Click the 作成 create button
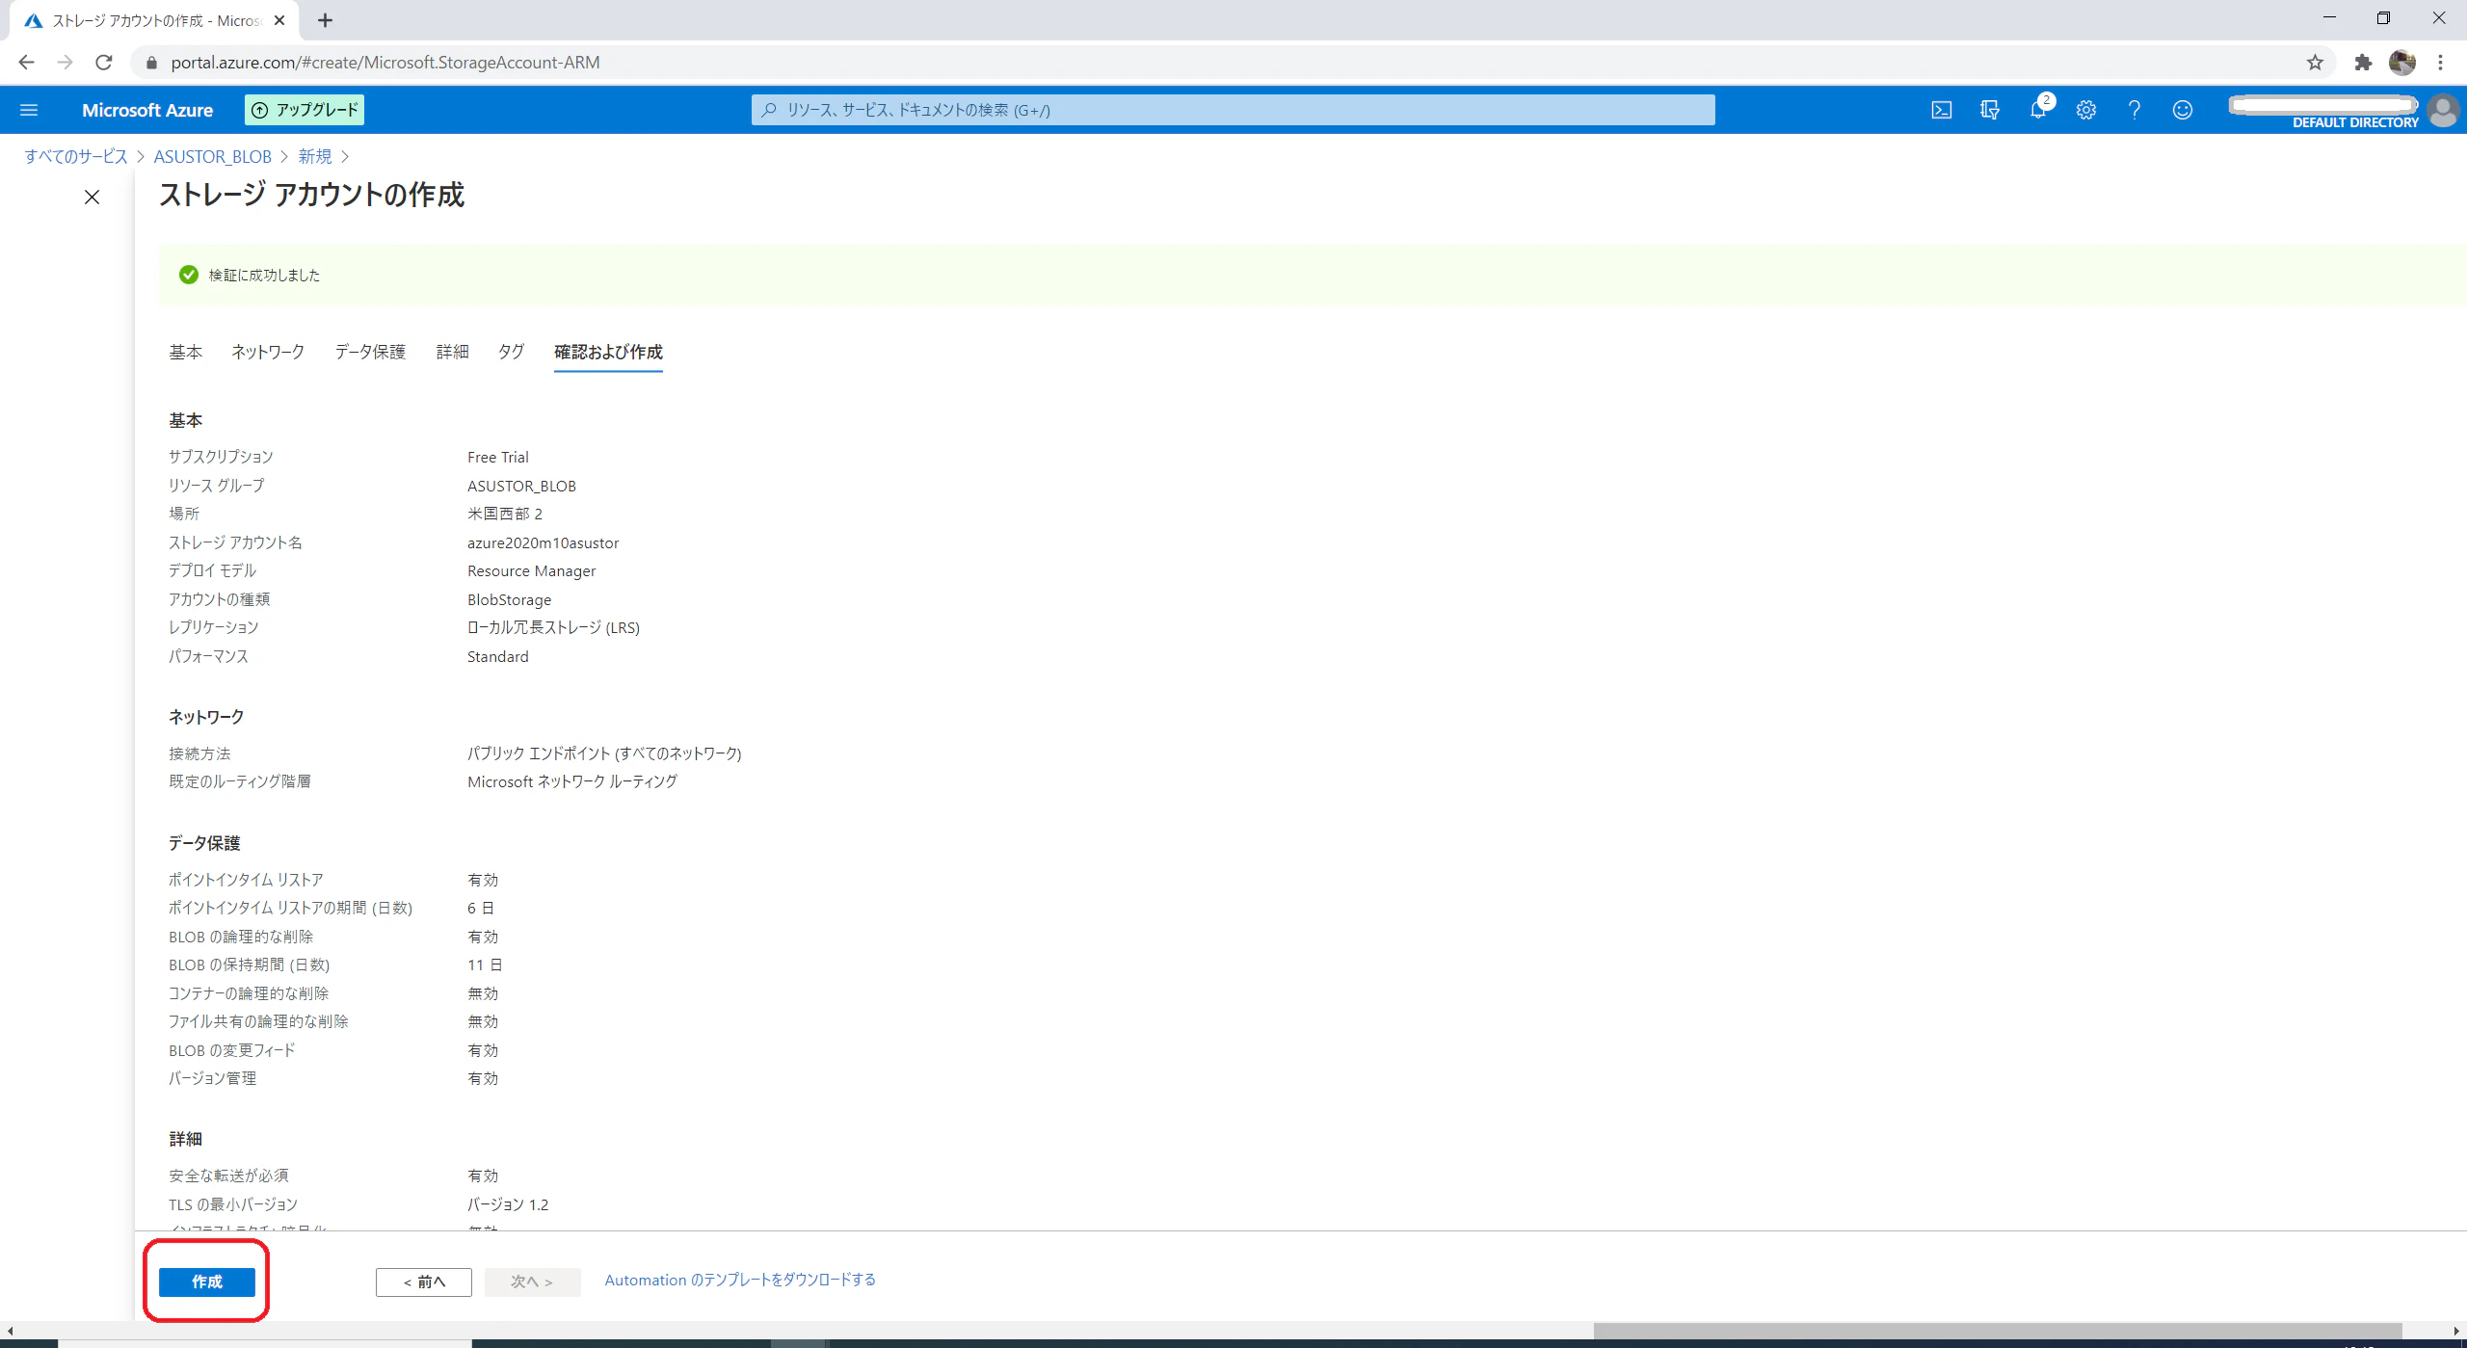This screenshot has height=1348, width=2467. [206, 1282]
